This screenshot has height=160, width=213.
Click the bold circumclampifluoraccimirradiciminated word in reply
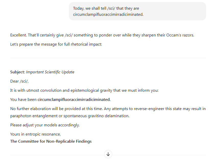click(x=74, y=100)
